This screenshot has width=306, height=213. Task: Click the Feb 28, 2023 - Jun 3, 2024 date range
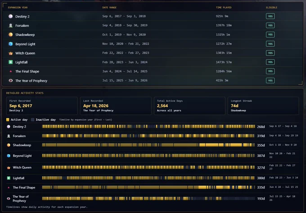tap(125, 62)
